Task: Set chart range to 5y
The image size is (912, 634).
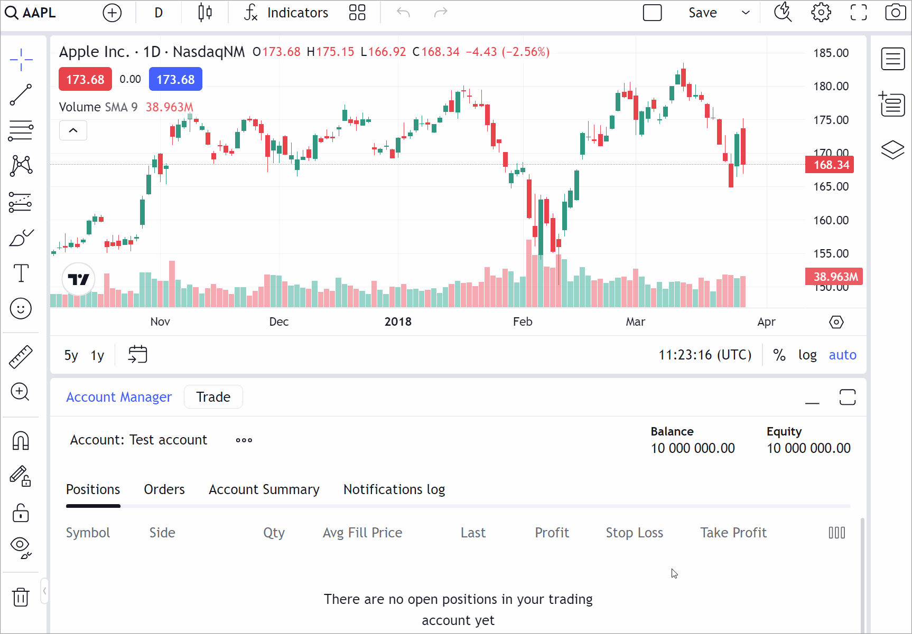Action: click(x=71, y=355)
